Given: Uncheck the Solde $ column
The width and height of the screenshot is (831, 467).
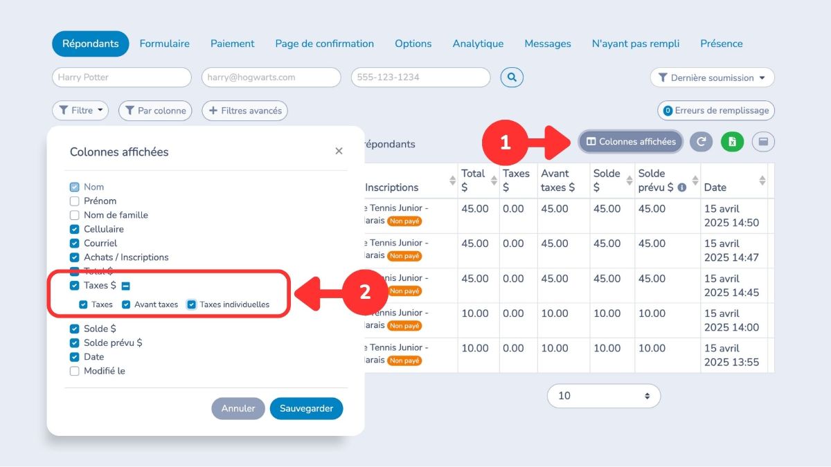Looking at the screenshot, I should point(74,329).
